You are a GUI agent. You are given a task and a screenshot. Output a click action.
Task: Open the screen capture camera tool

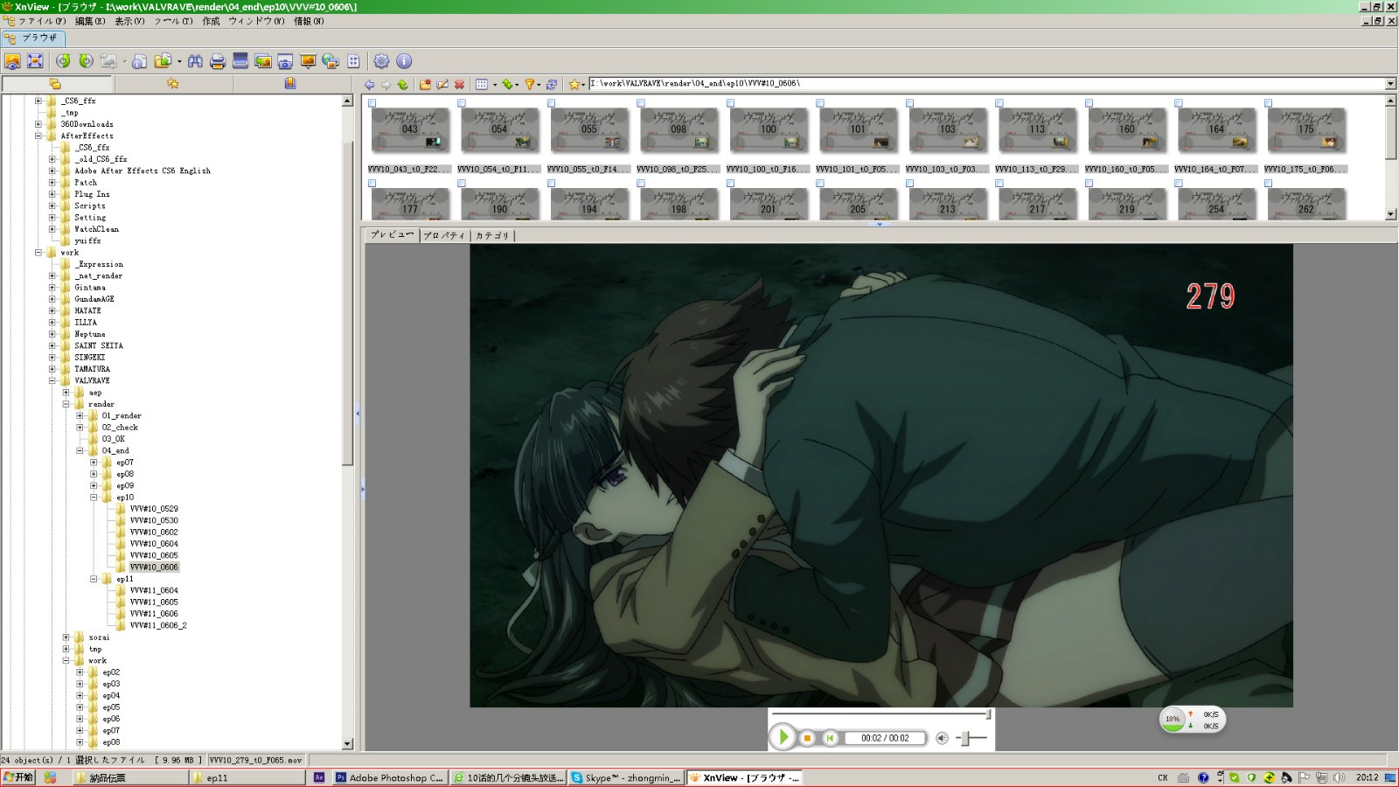click(285, 61)
